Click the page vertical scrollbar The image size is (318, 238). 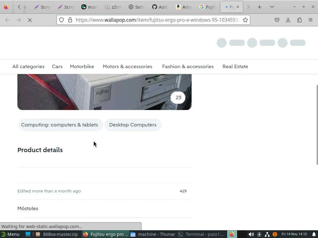pyautogui.click(x=317, y=125)
